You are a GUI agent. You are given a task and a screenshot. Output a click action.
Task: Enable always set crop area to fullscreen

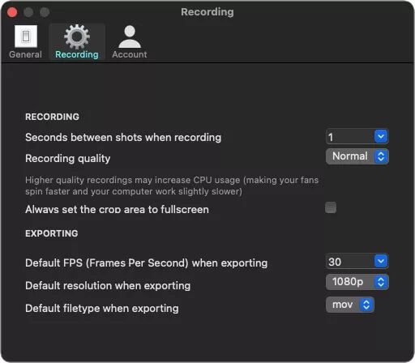331,207
